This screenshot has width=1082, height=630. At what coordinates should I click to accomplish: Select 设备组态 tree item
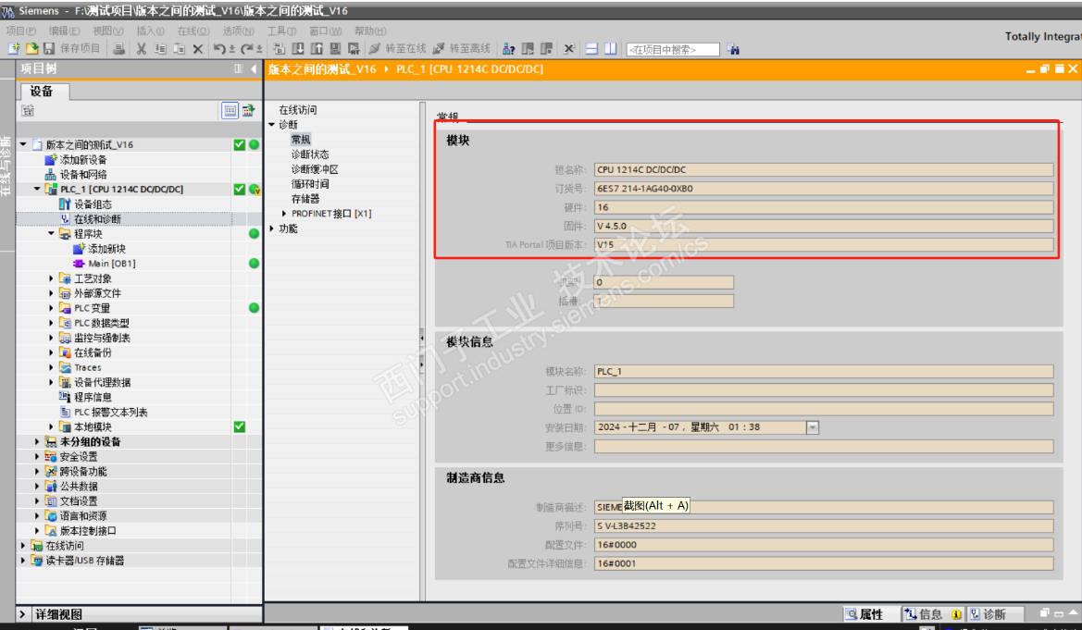[x=93, y=204]
